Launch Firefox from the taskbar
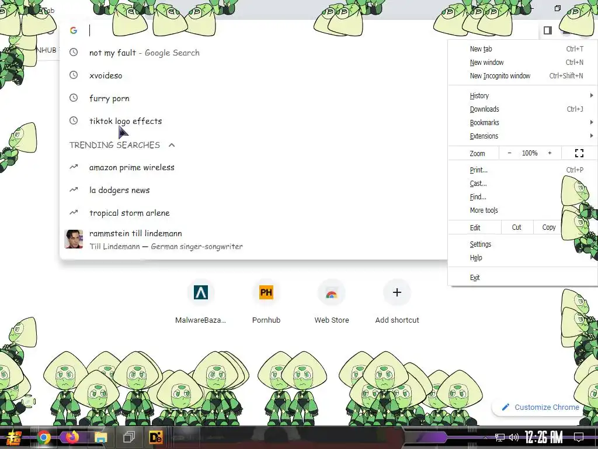 click(72, 437)
